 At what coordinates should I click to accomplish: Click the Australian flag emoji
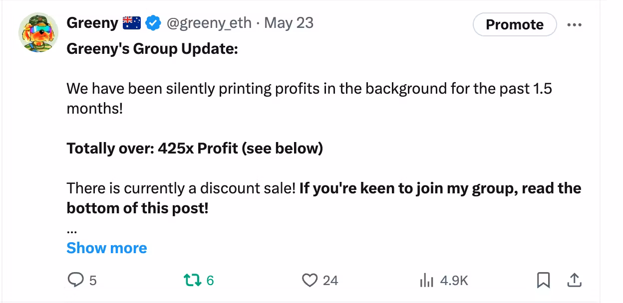[x=132, y=23]
